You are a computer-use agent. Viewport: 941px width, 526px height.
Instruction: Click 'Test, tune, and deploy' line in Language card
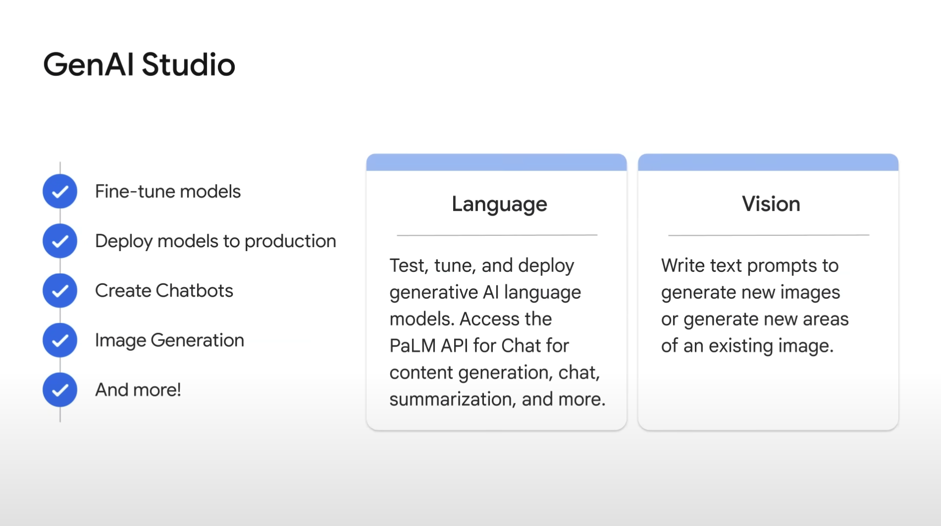(x=482, y=266)
